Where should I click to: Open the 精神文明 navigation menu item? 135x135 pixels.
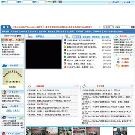[98, 31]
